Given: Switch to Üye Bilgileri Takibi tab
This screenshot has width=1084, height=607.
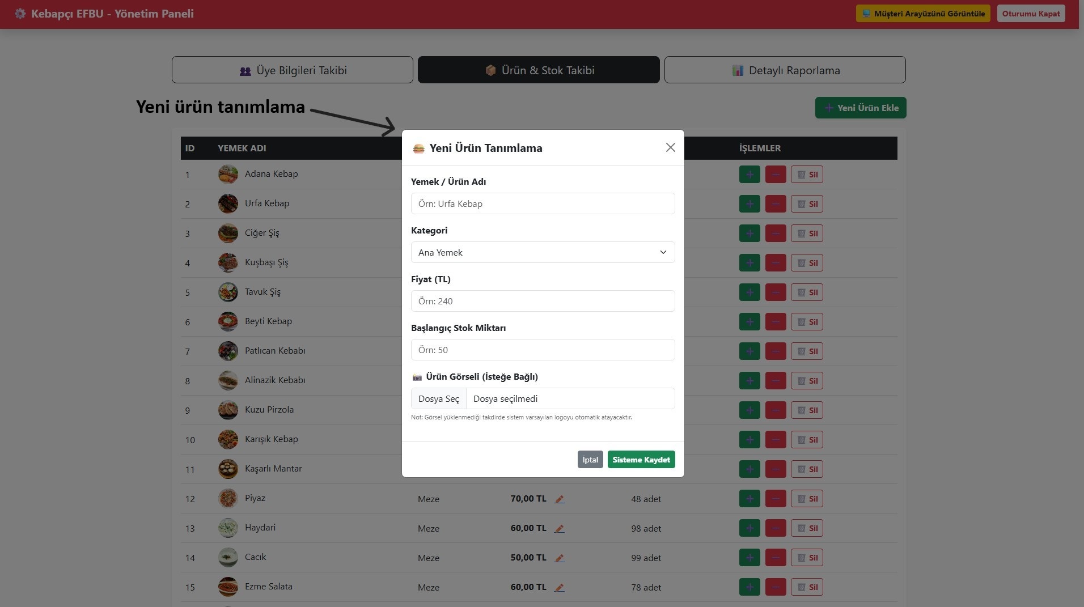Looking at the screenshot, I should coord(293,70).
